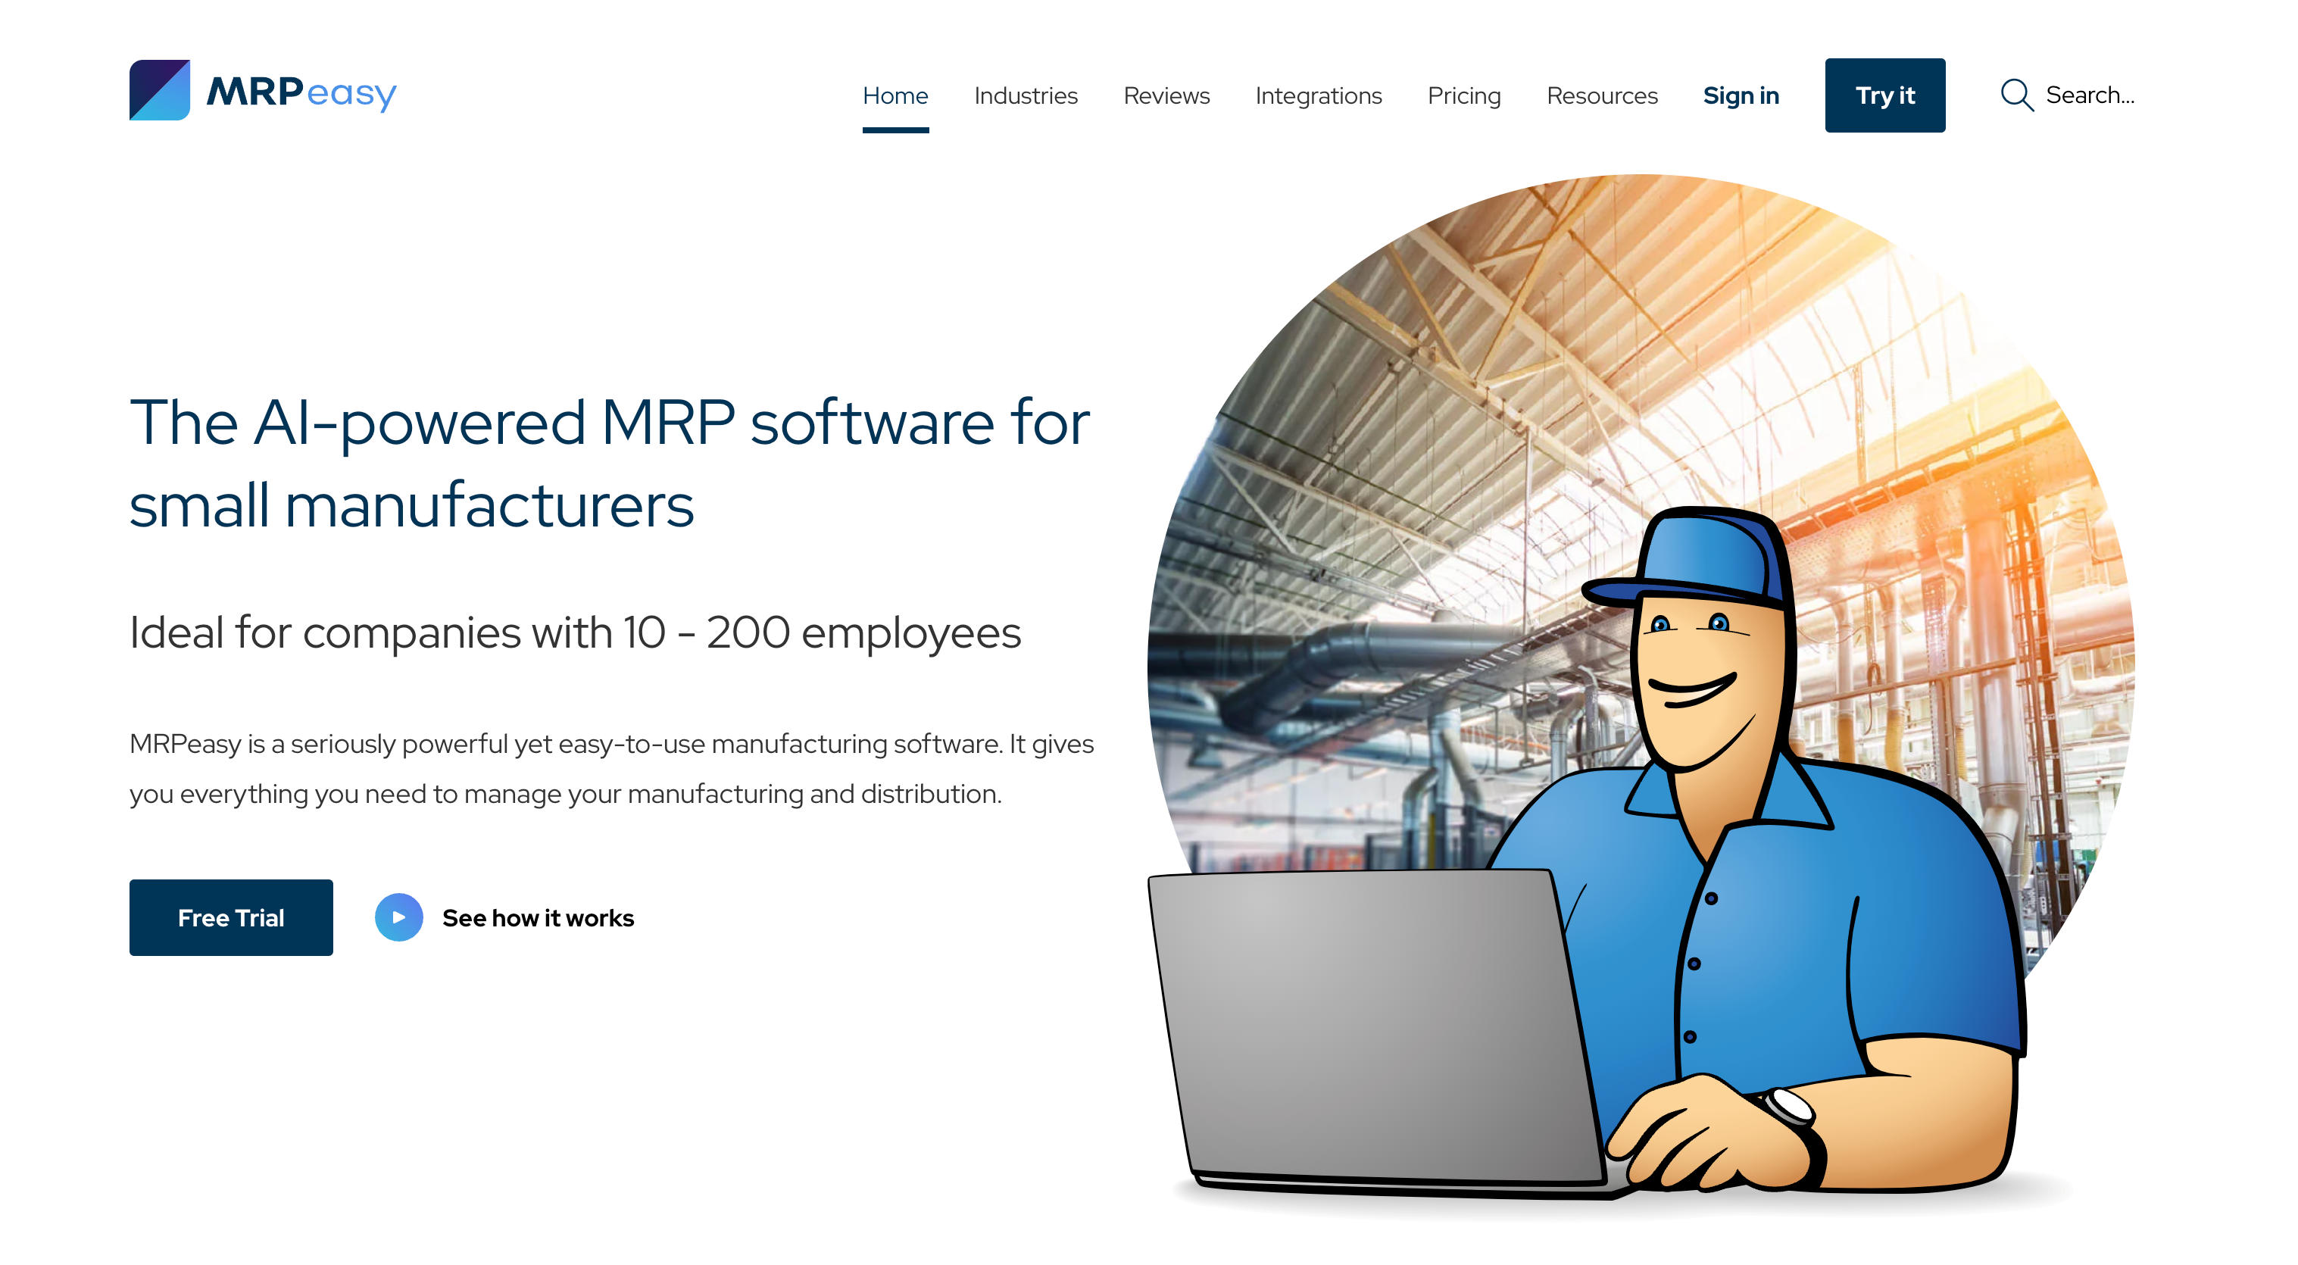This screenshot has height=1265, width=2298.
Task: Select the Home navigation tab
Action: (x=895, y=95)
